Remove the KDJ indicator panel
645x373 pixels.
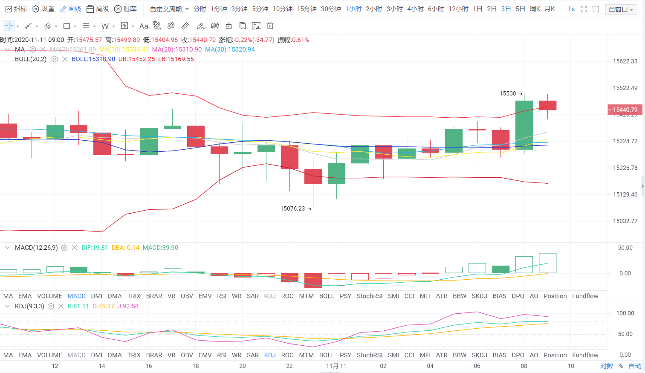pyautogui.click(x=61, y=306)
